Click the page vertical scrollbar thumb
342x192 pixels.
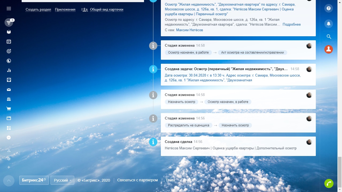(x=340, y=173)
